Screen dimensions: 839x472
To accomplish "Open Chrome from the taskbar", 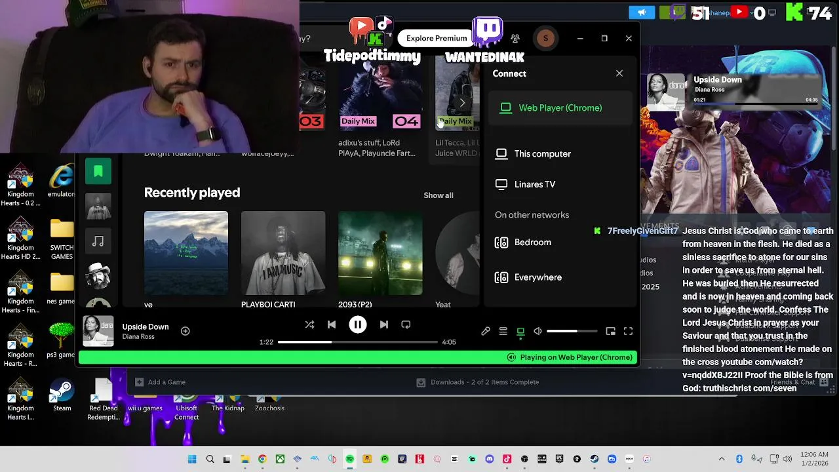I will point(262,459).
